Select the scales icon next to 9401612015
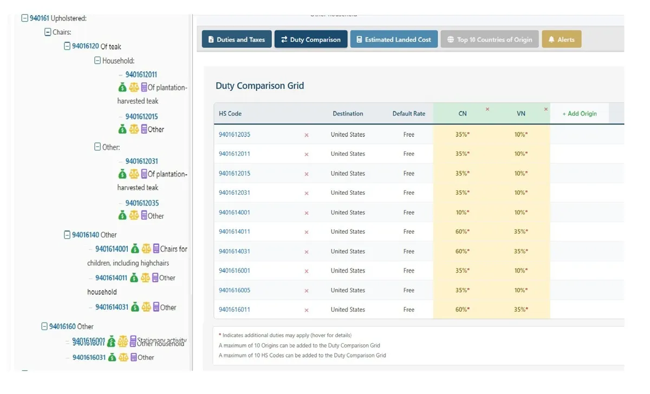Image resolution: width=650 pixels, height=394 pixels. (x=133, y=129)
